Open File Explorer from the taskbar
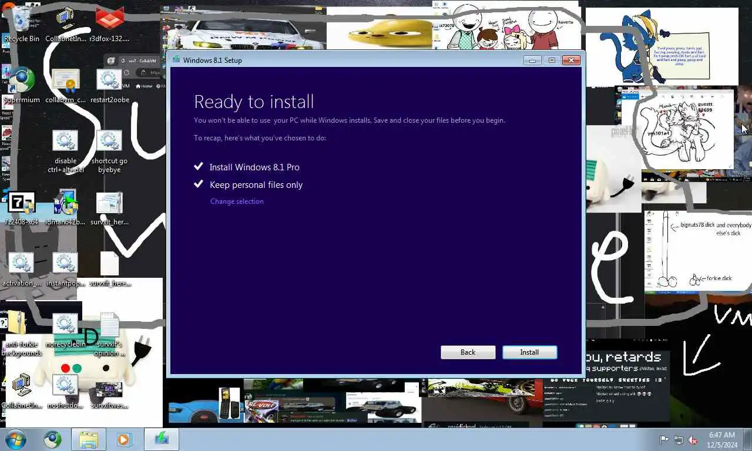Viewport: 752px width, 451px height. (x=89, y=439)
